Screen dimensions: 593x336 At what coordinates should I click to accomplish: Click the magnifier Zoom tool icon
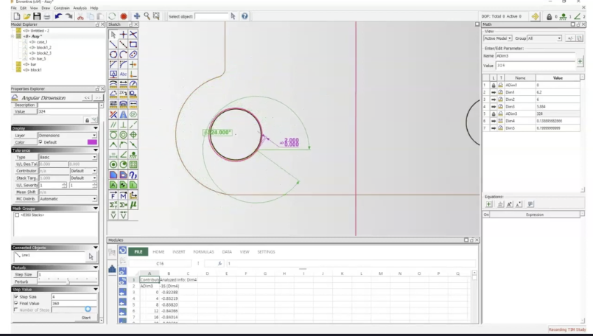pos(147,15)
